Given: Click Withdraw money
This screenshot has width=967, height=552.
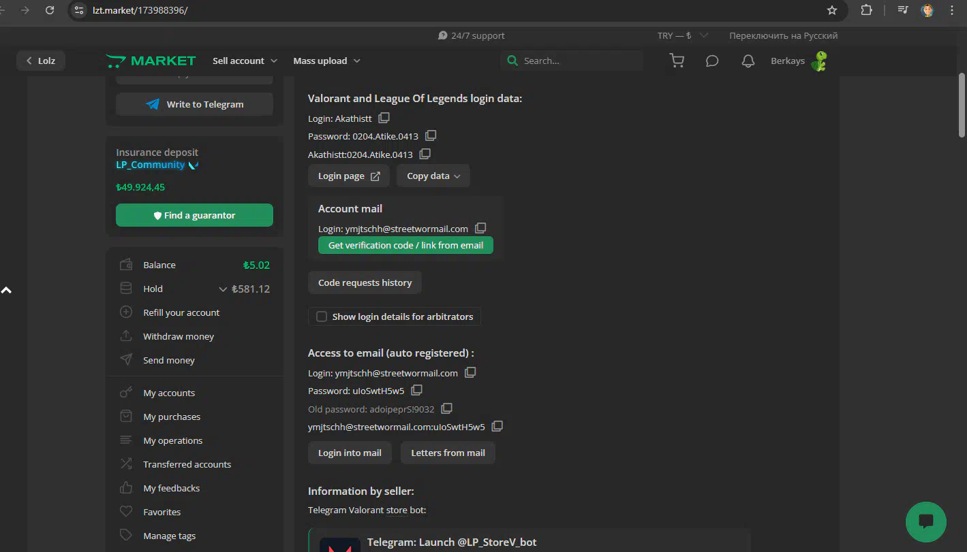Looking at the screenshot, I should (179, 336).
